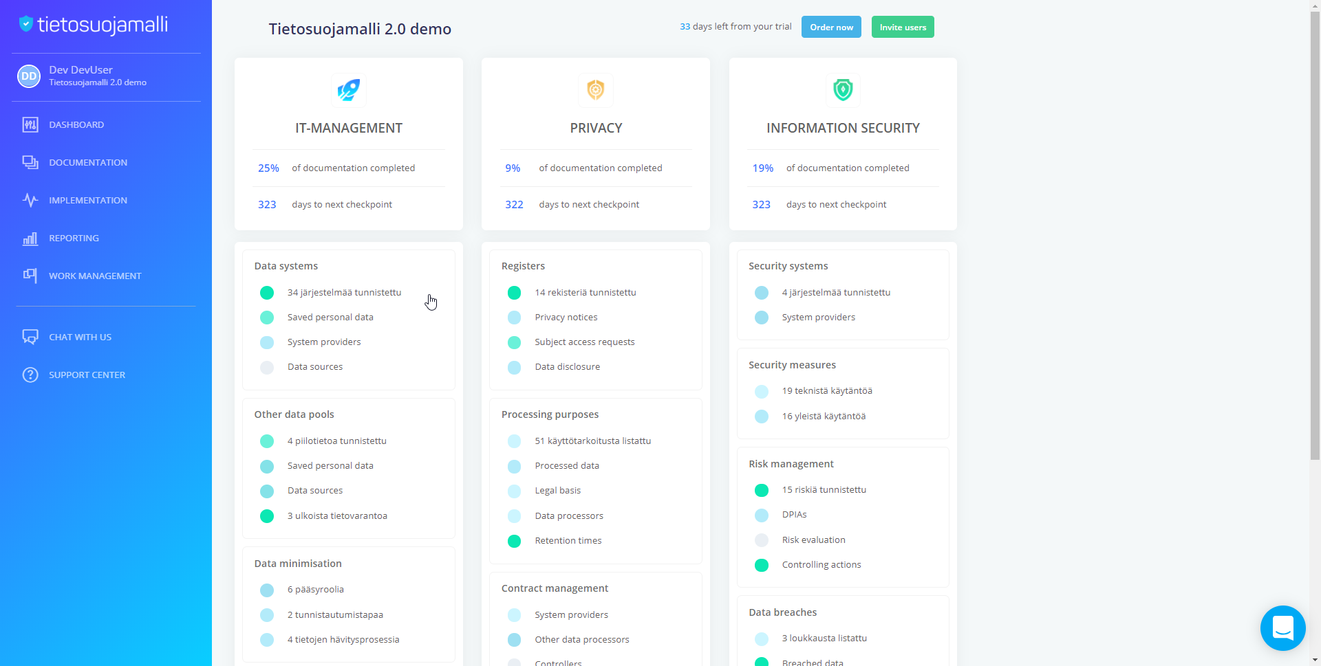This screenshot has height=666, width=1321.
Task: Click status dot beside Retention times
Action: tap(514, 541)
